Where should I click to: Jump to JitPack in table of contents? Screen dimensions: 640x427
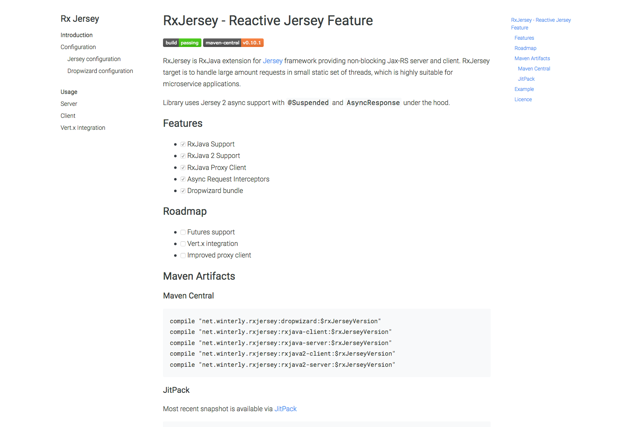pos(526,79)
